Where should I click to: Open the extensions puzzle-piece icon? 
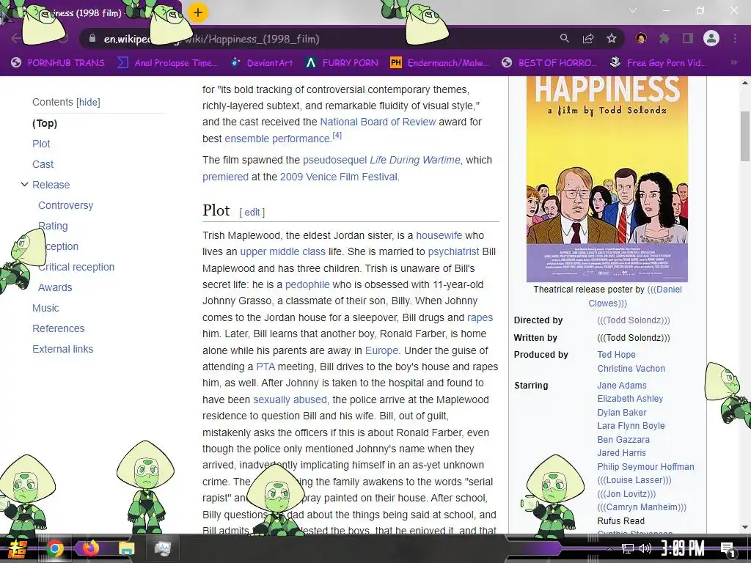(x=664, y=38)
